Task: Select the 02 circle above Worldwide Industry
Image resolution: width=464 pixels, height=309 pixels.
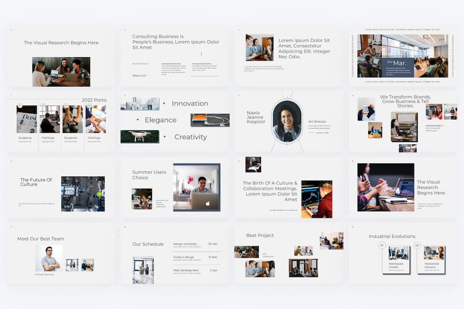Action: coord(417,245)
